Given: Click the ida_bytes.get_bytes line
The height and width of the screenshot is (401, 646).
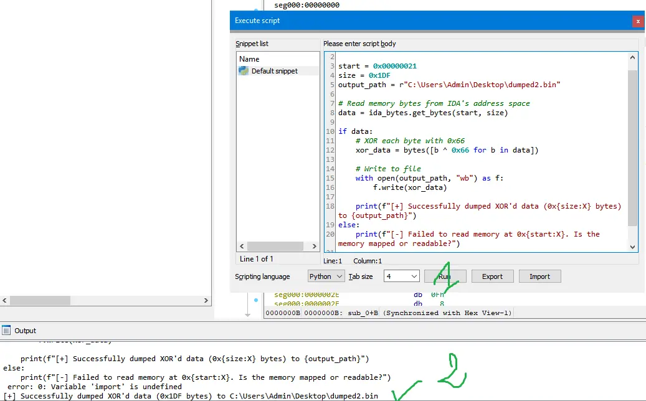Looking at the screenshot, I should pyautogui.click(x=423, y=113).
